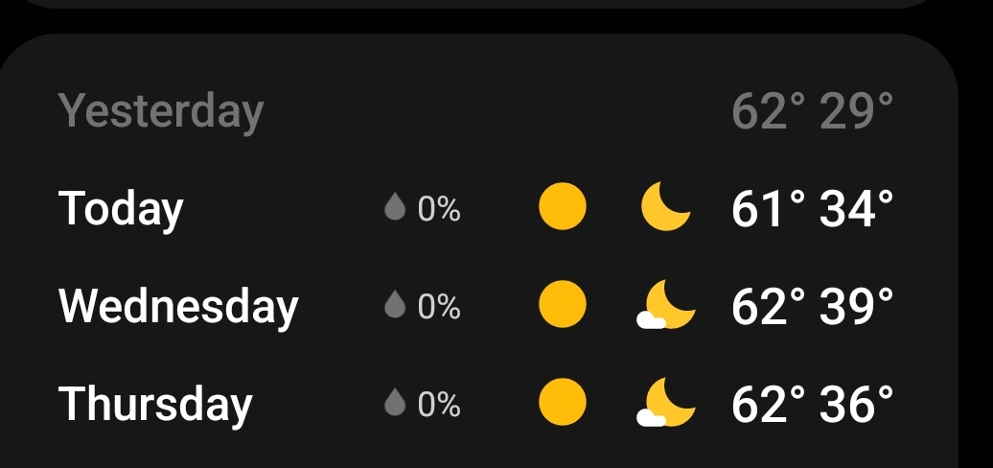The image size is (993, 468).
Task: Tap Today's raindrop precipitation icon
Action: coord(394,208)
